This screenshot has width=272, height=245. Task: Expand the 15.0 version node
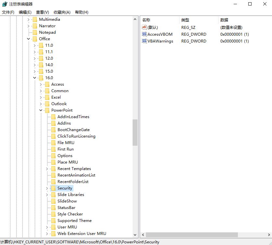click(x=35, y=71)
